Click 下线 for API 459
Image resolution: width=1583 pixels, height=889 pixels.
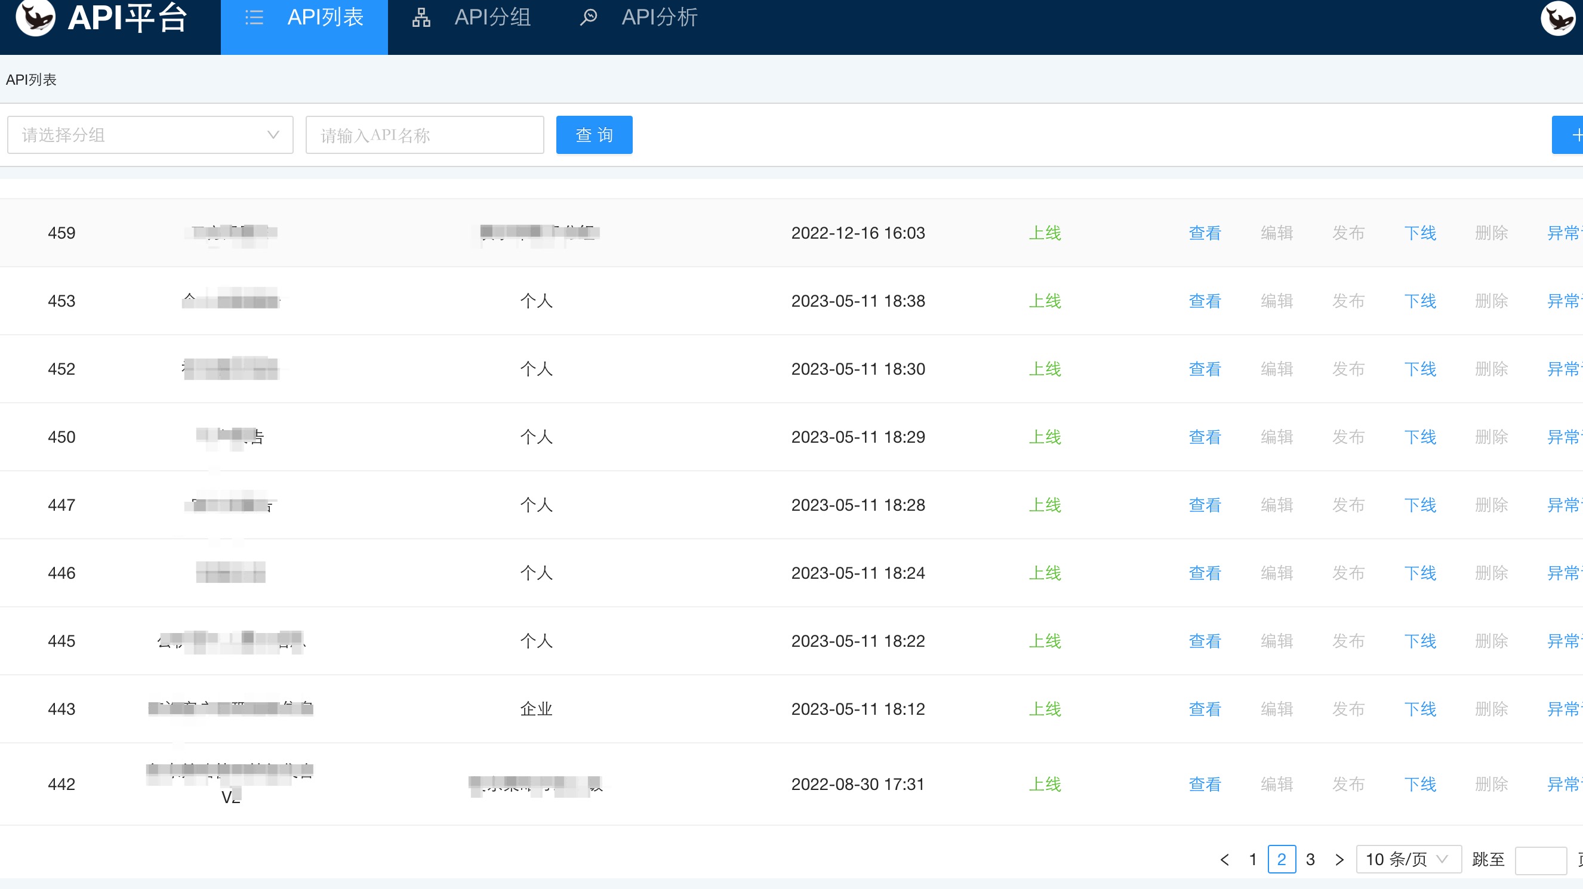(x=1420, y=233)
